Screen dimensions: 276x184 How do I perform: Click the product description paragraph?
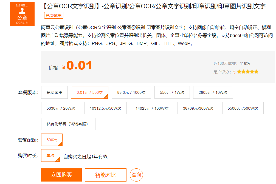click(x=157, y=35)
